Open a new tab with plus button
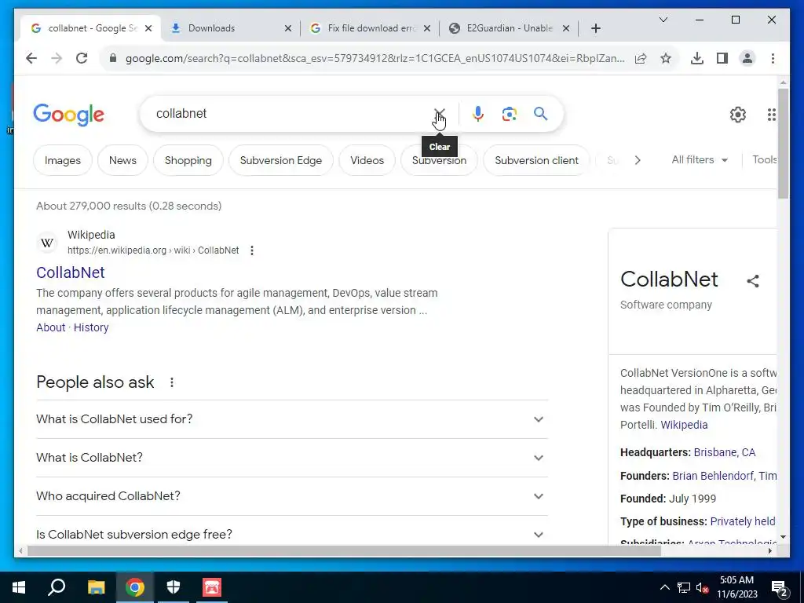The image size is (804, 603). coord(595,28)
